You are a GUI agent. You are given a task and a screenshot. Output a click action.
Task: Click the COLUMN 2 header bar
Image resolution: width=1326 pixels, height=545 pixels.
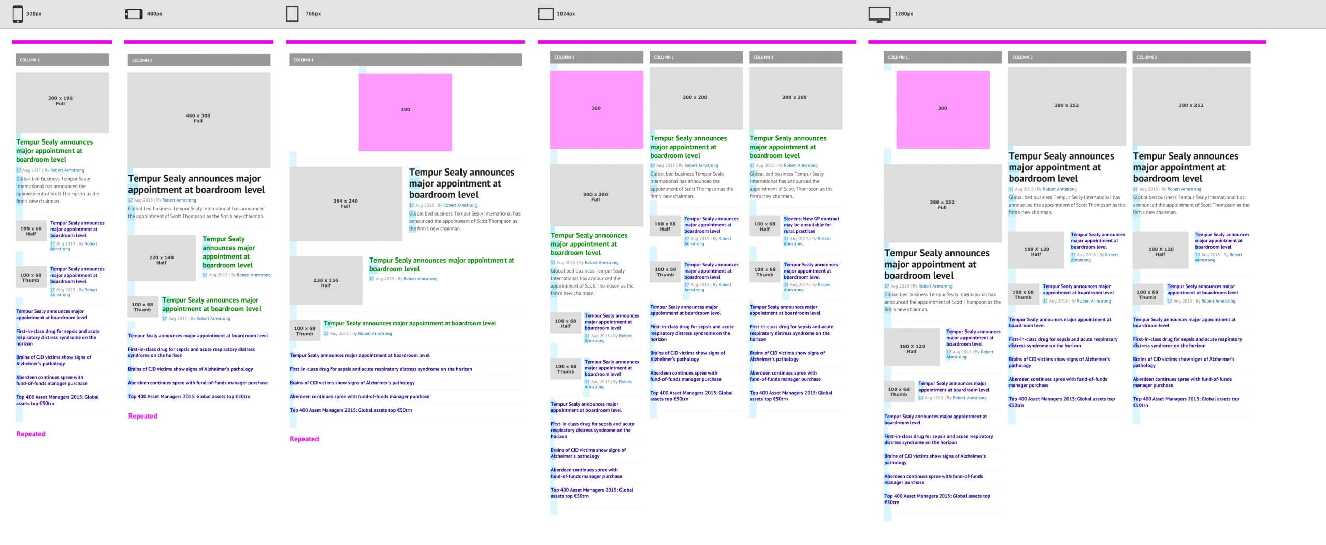pos(1066,58)
